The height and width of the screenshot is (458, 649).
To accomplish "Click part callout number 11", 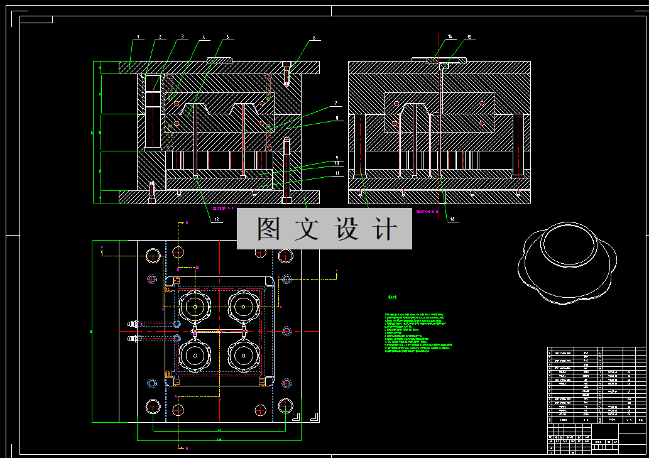I will coord(337,173).
